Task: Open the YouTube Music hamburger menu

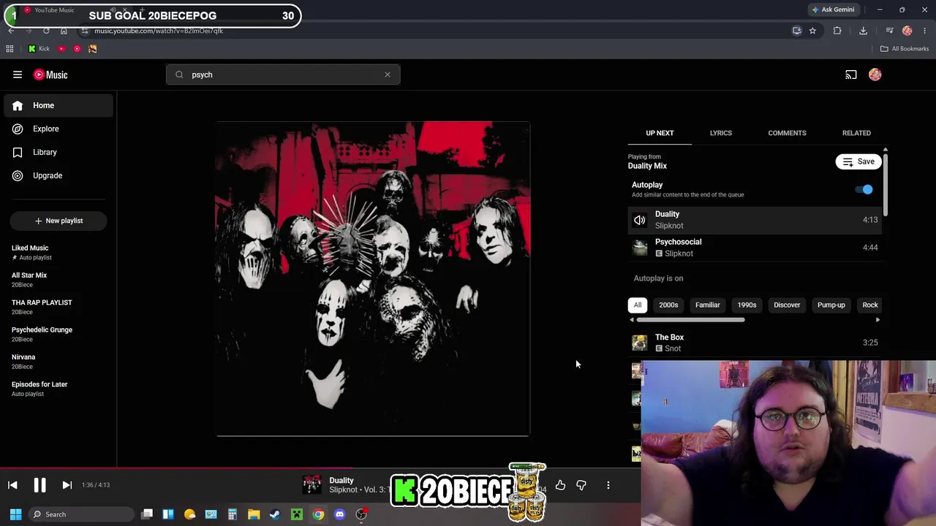Action: tap(18, 75)
